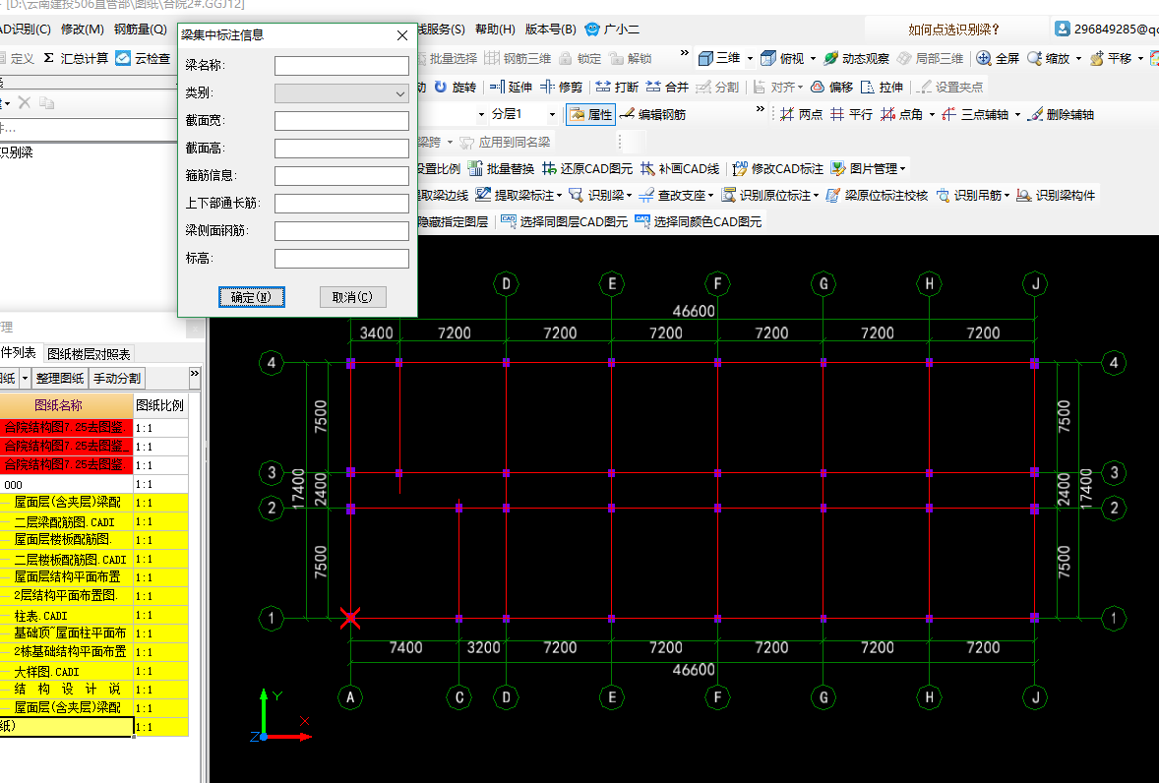Select the 修剪 trim tool
The width and height of the screenshot is (1159, 783).
561,87
